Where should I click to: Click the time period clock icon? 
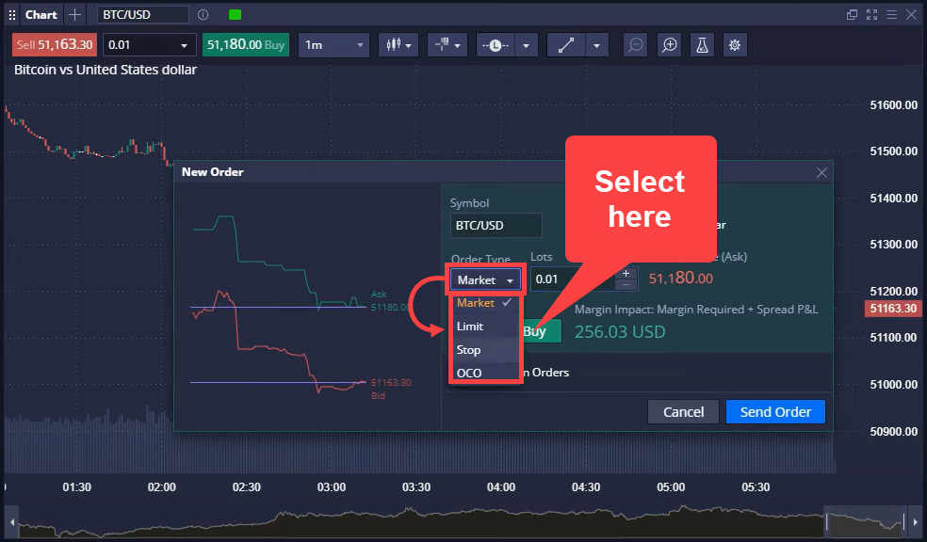click(496, 44)
